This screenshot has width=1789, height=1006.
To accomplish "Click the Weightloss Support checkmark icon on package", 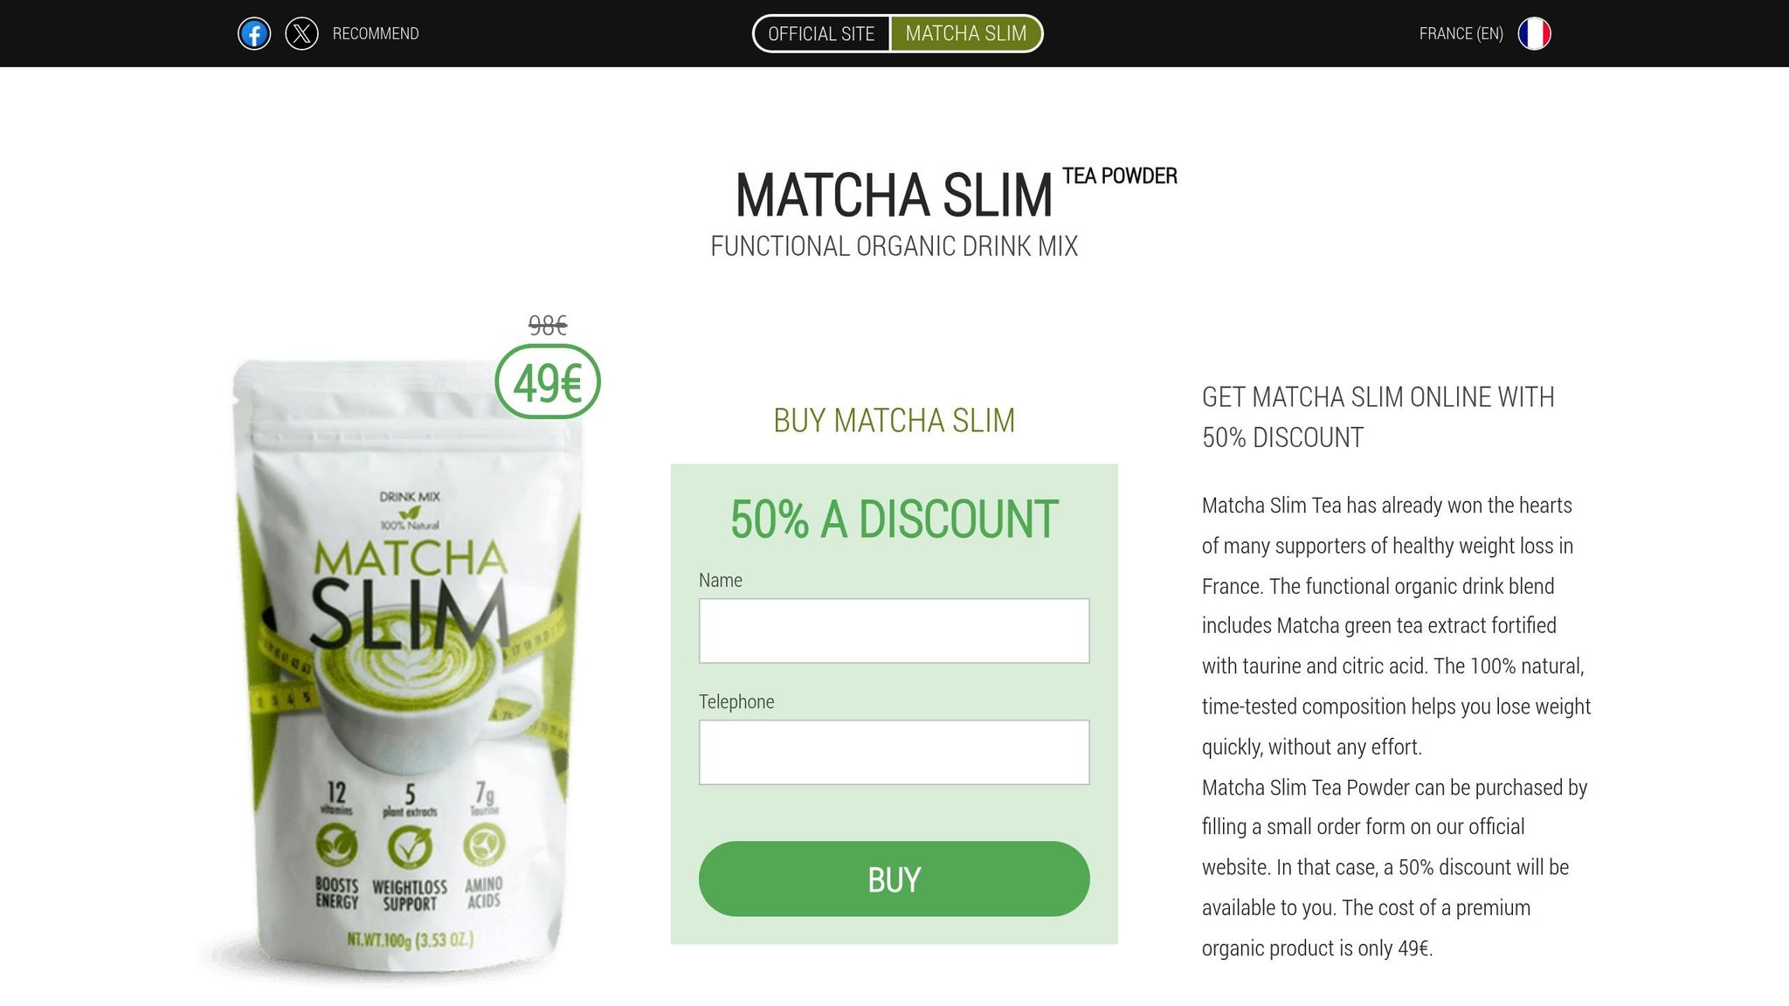I will tap(410, 845).
